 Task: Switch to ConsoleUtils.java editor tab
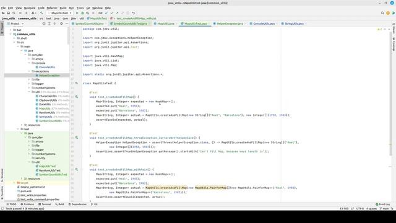264,24
